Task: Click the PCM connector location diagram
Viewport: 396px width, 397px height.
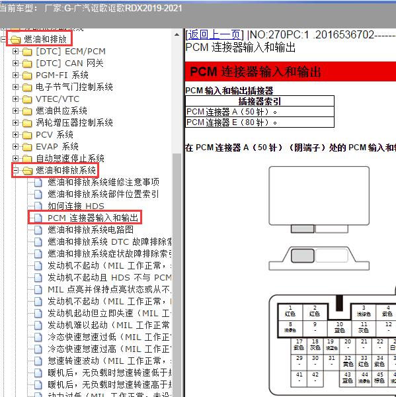Action: coord(319,218)
